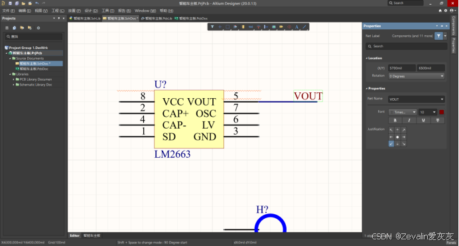Open the font size 10 dropdown
This screenshot has width=459, height=246.
428,112
